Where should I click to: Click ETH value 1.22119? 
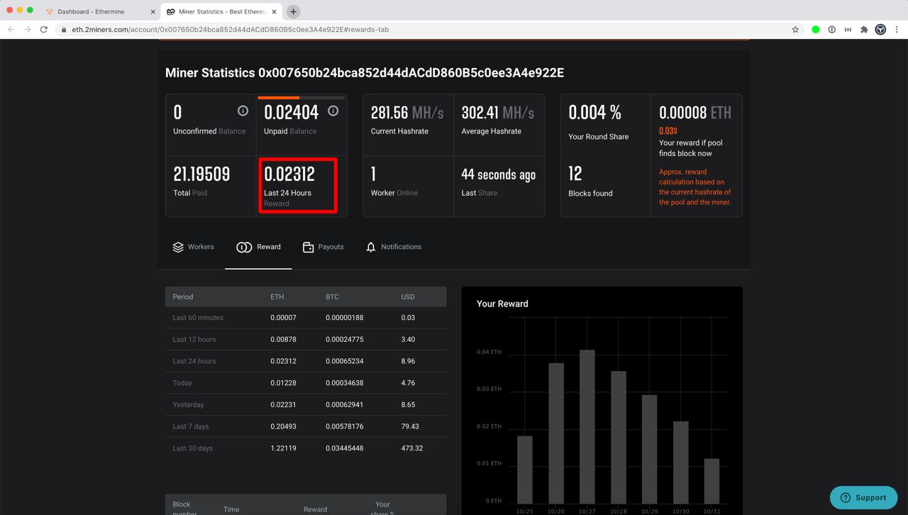(283, 448)
